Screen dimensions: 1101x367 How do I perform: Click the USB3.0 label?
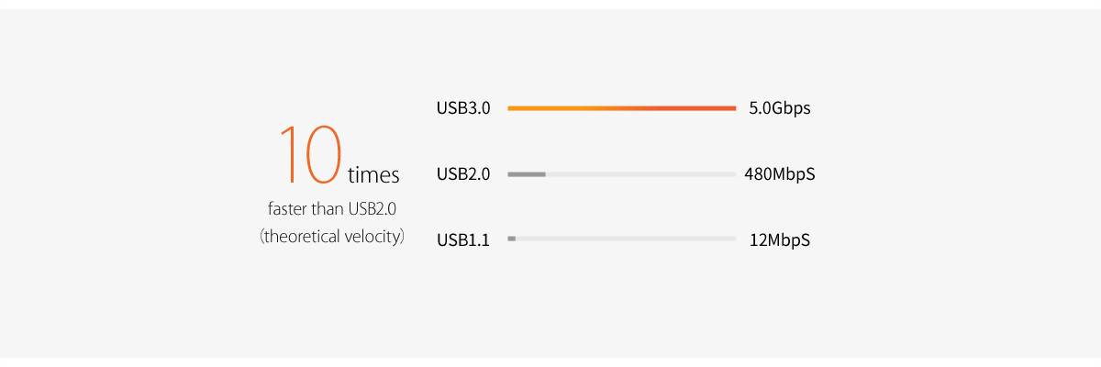click(463, 108)
